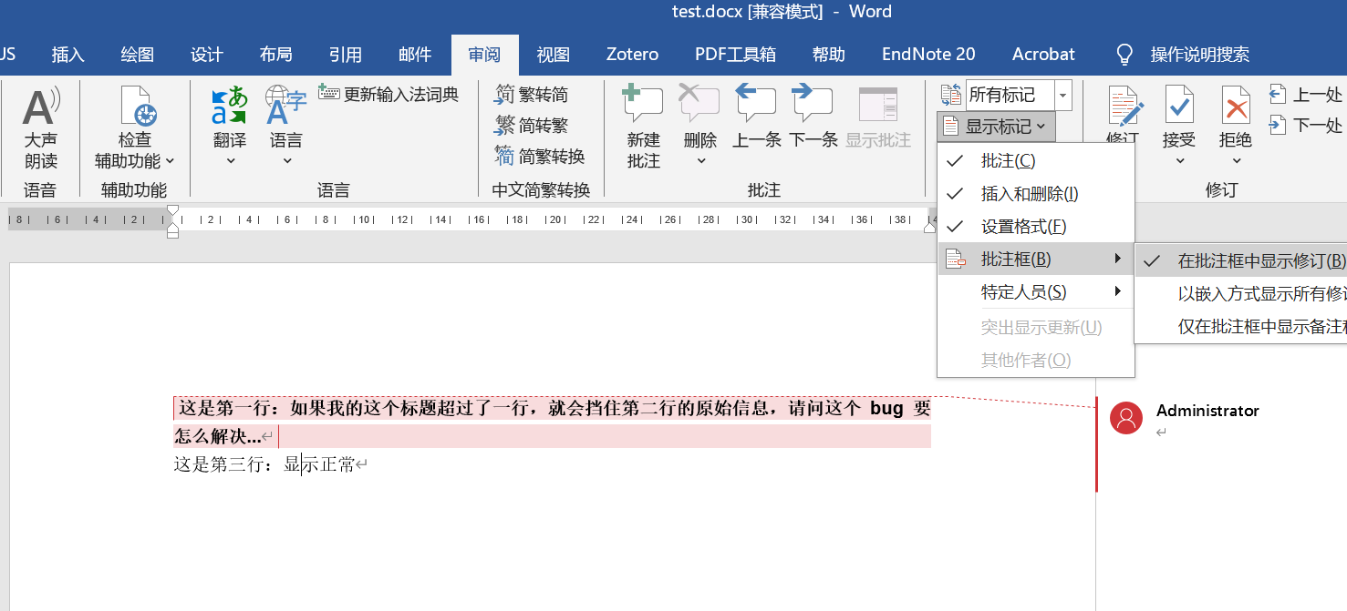Click the Reject (拒绝) change icon
The width and height of the screenshot is (1347, 611).
tap(1236, 106)
